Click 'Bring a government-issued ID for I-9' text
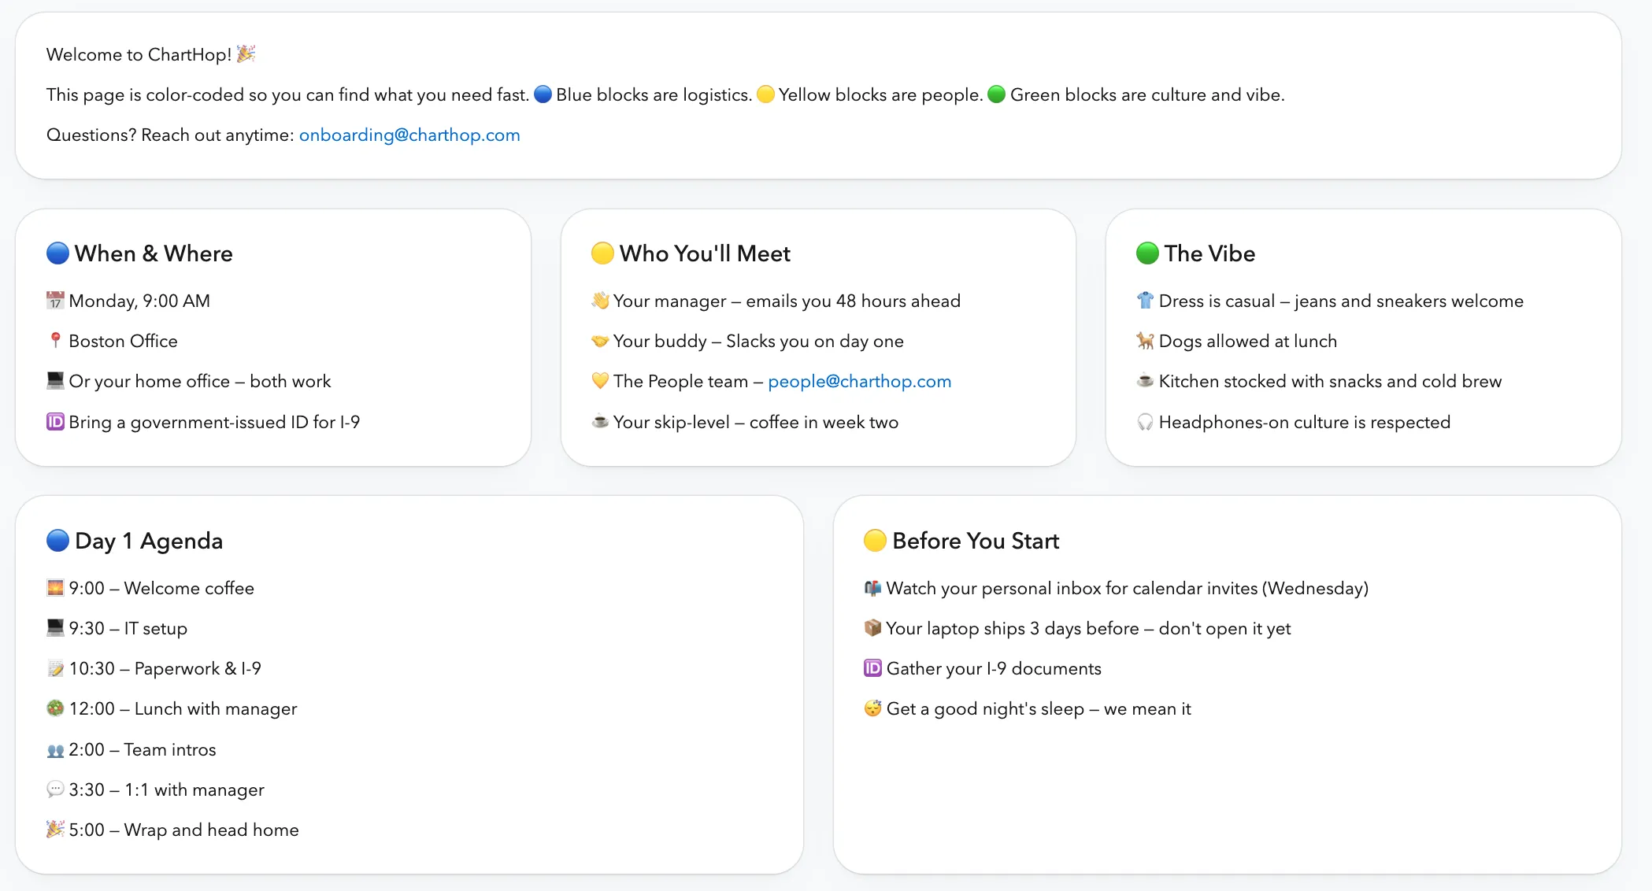 click(x=214, y=422)
